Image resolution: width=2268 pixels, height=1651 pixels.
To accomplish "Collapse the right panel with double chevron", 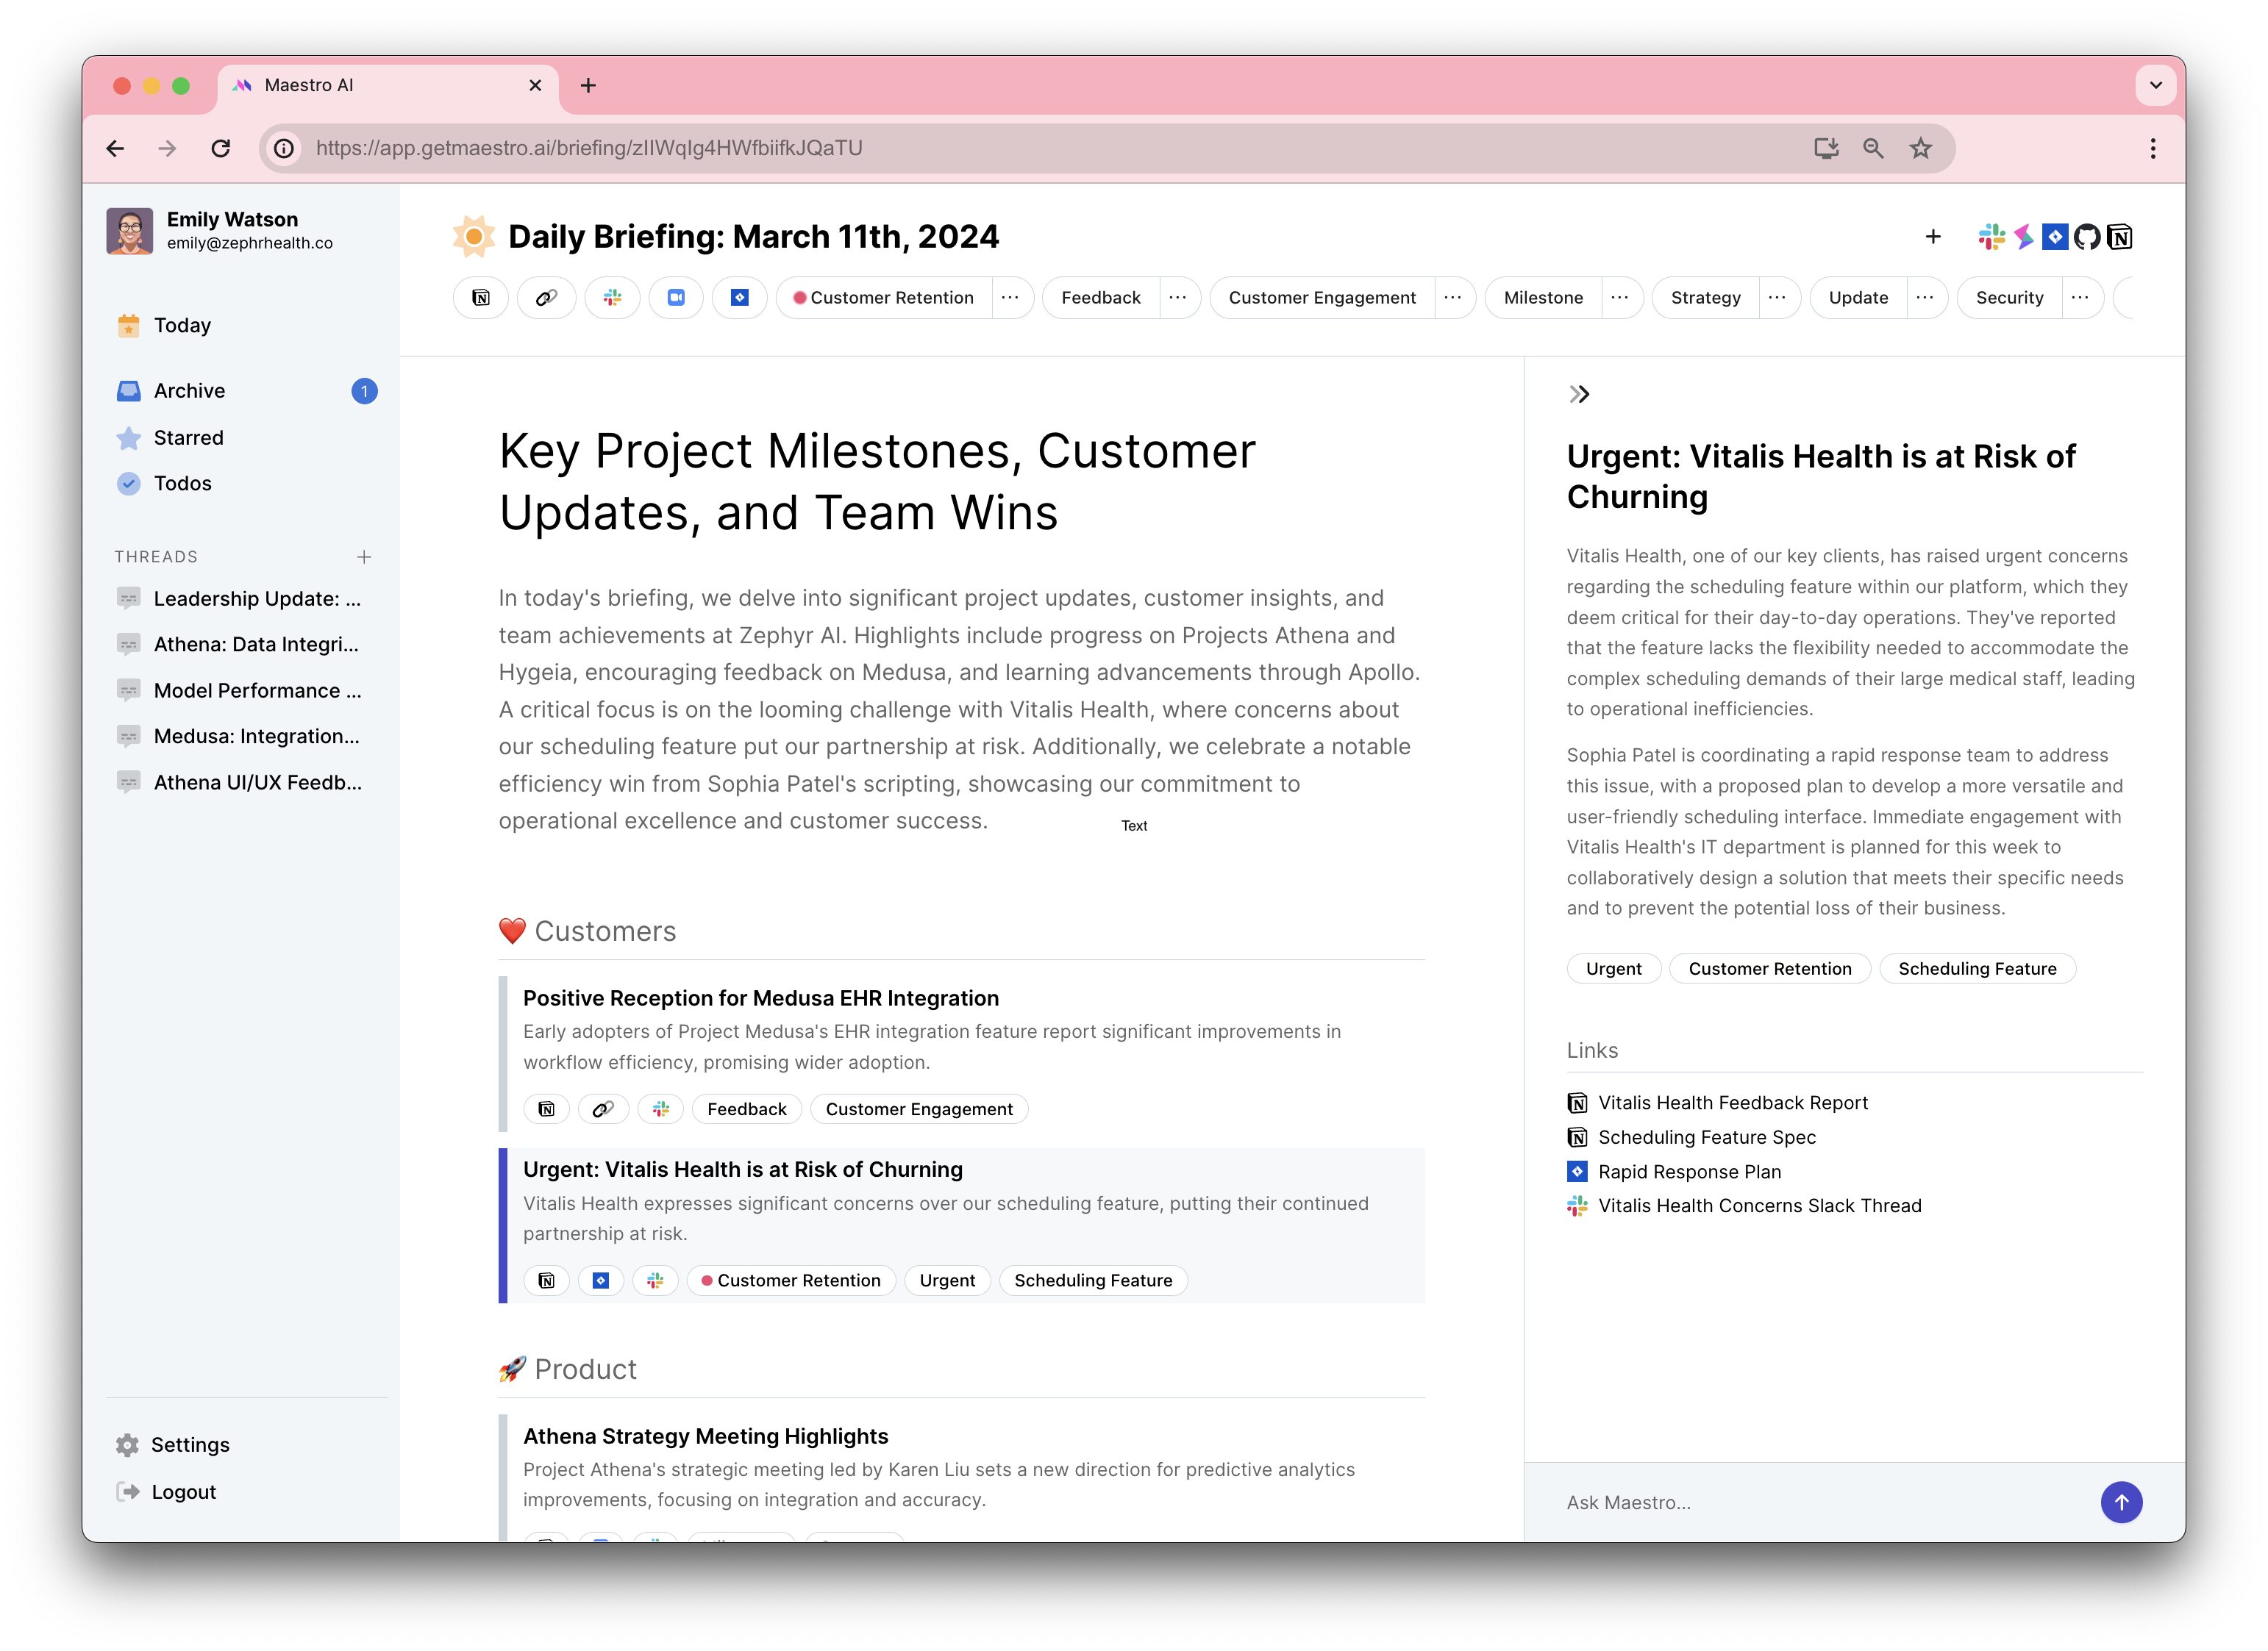I will pyautogui.click(x=1580, y=394).
